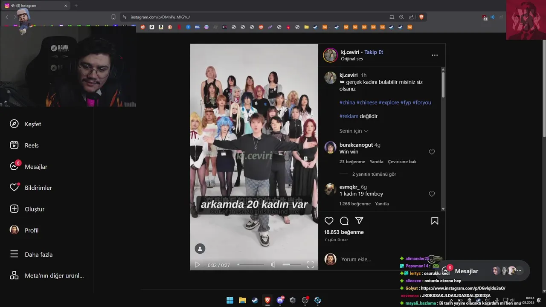Open hashtag #reklam
Screen dimensions: 546x307
tap(349, 116)
